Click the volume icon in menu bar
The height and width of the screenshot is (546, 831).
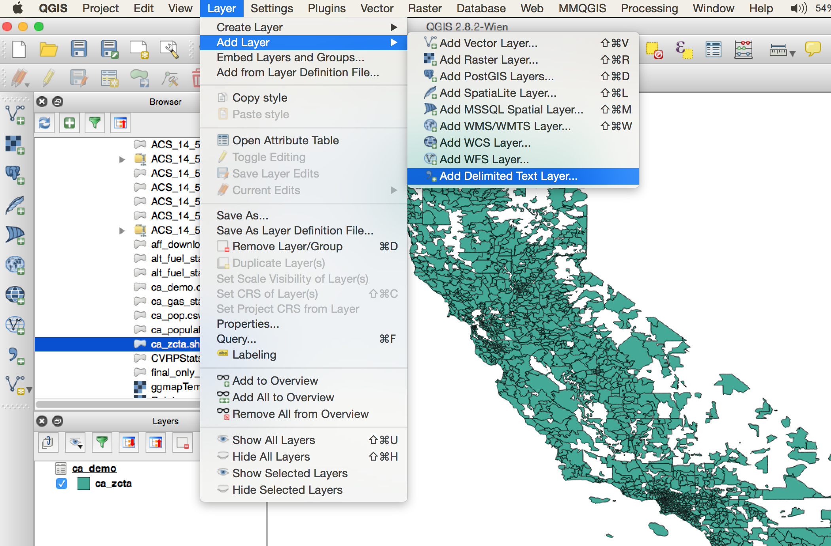[x=799, y=8]
